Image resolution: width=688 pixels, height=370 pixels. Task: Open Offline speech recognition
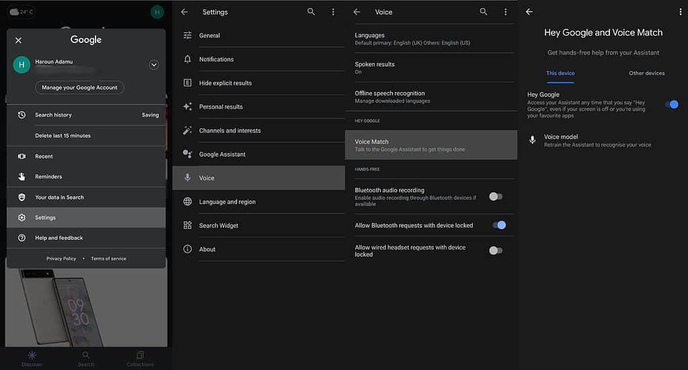(431, 96)
